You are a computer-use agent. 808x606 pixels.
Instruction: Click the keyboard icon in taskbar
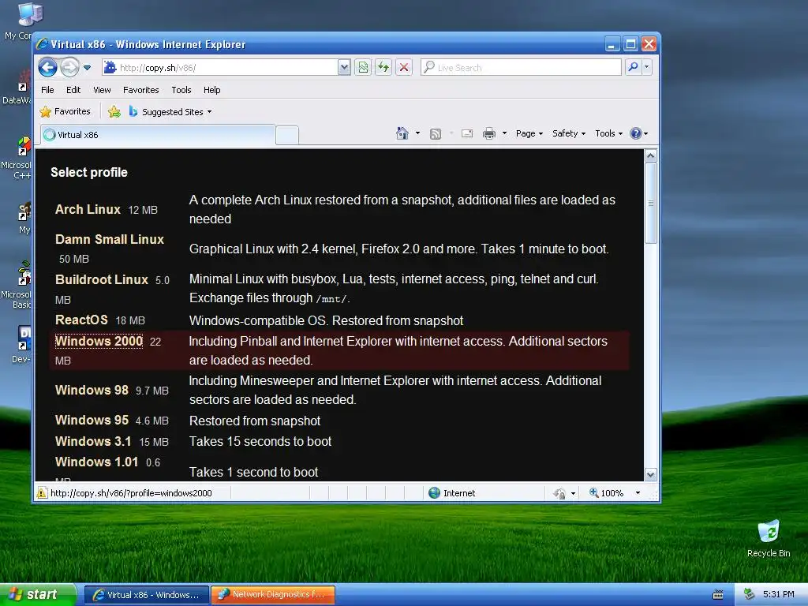coord(718,595)
